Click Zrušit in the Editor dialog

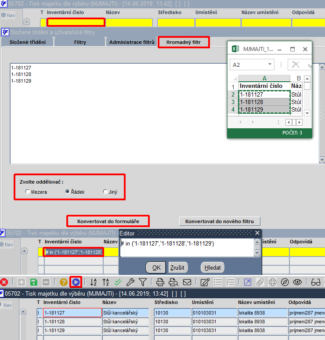[177, 268]
